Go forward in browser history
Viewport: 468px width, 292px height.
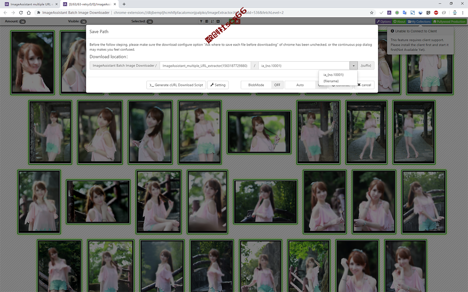[x=13, y=12]
